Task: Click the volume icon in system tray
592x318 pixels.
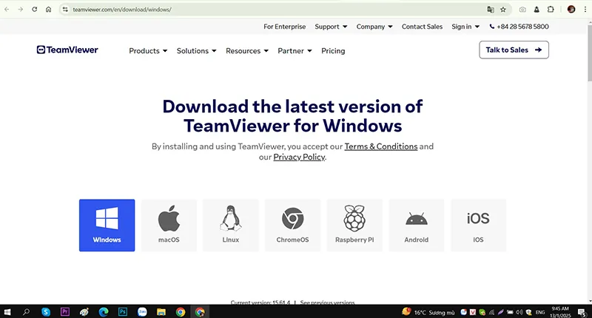Action: 519,312
